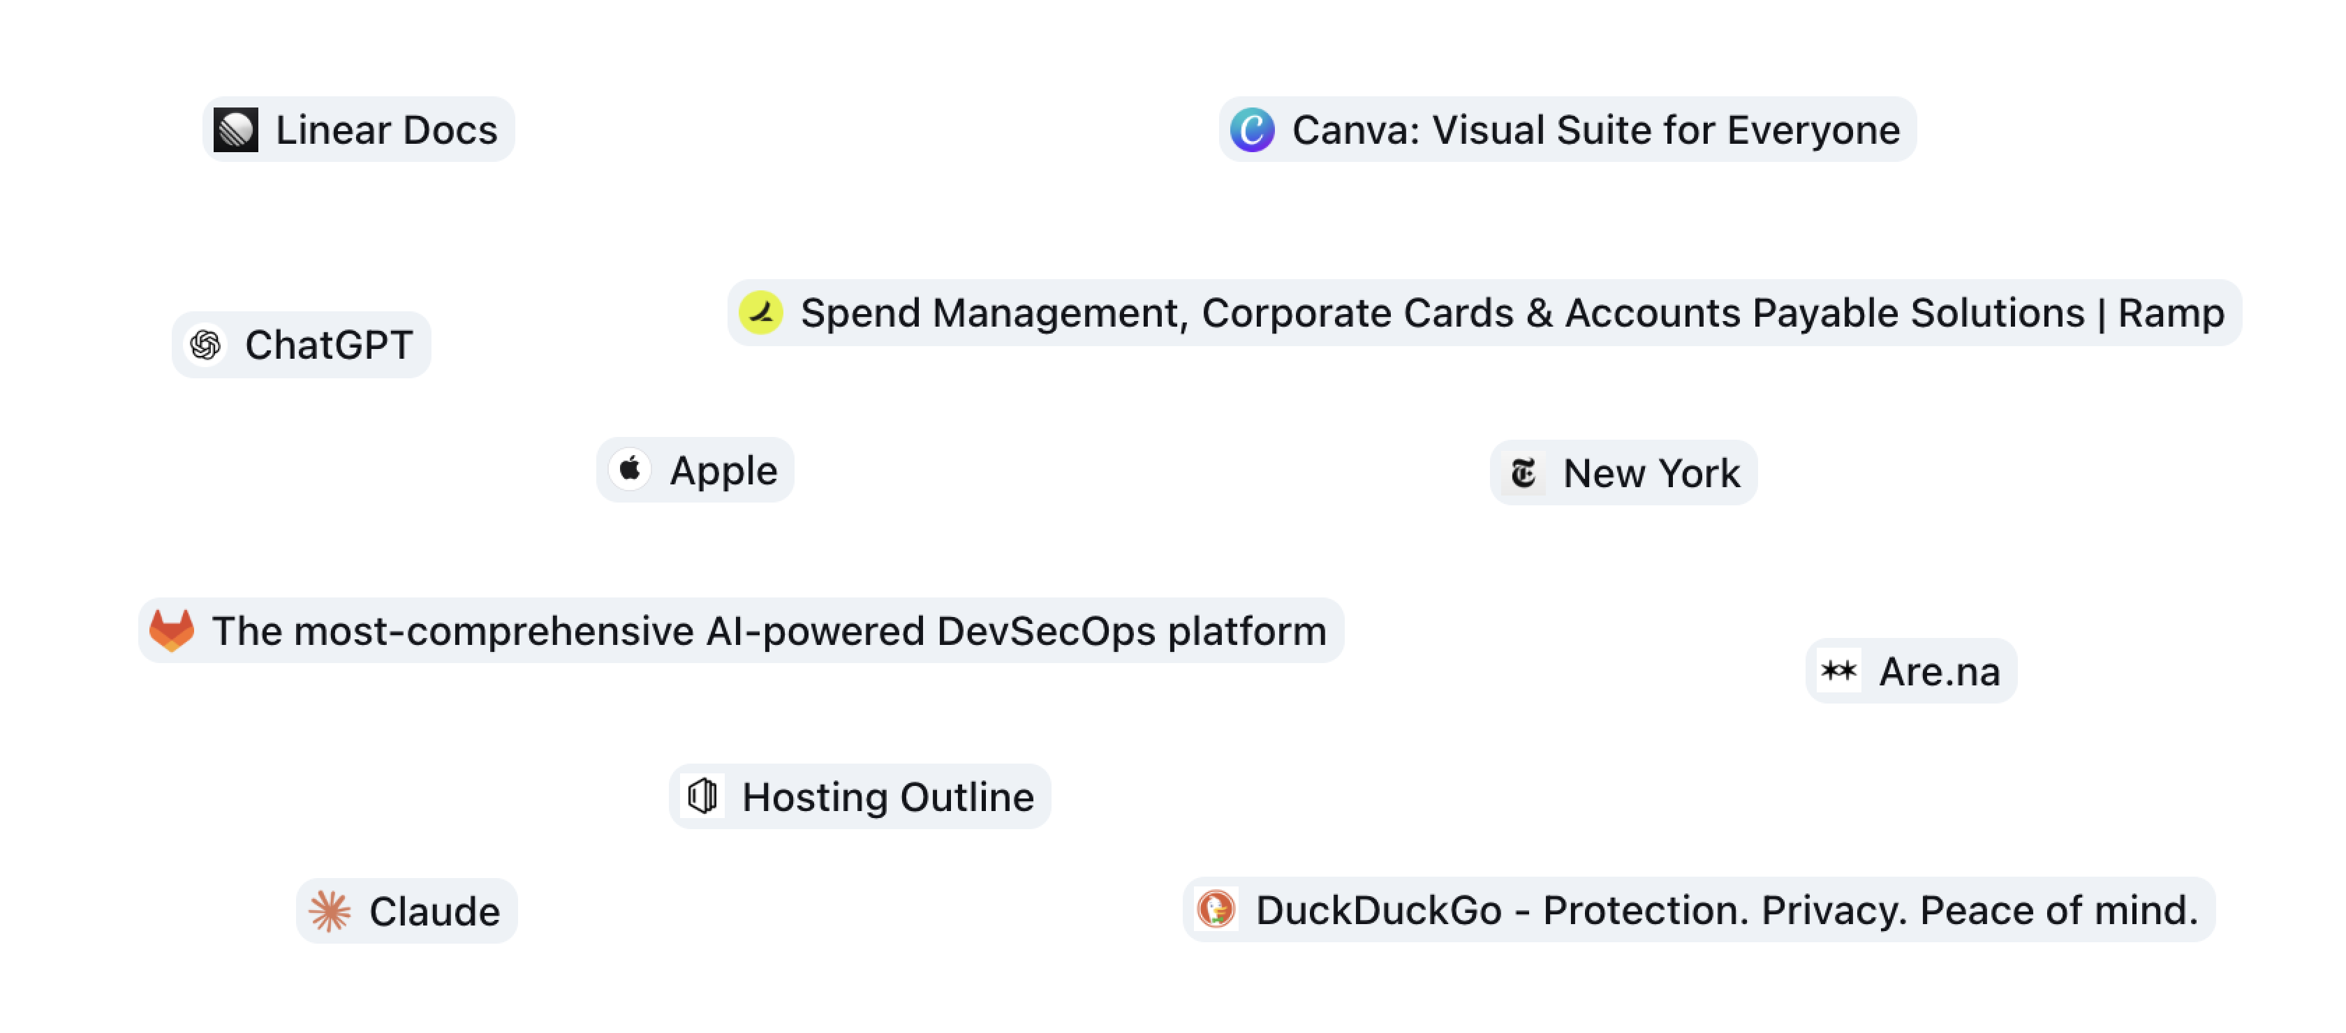Open Canva: Visual Suite for Everyone link
Image resolution: width=2346 pixels, height=1033 pixels.
click(x=1595, y=129)
